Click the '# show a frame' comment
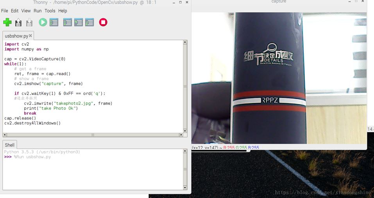 (x=32, y=79)
